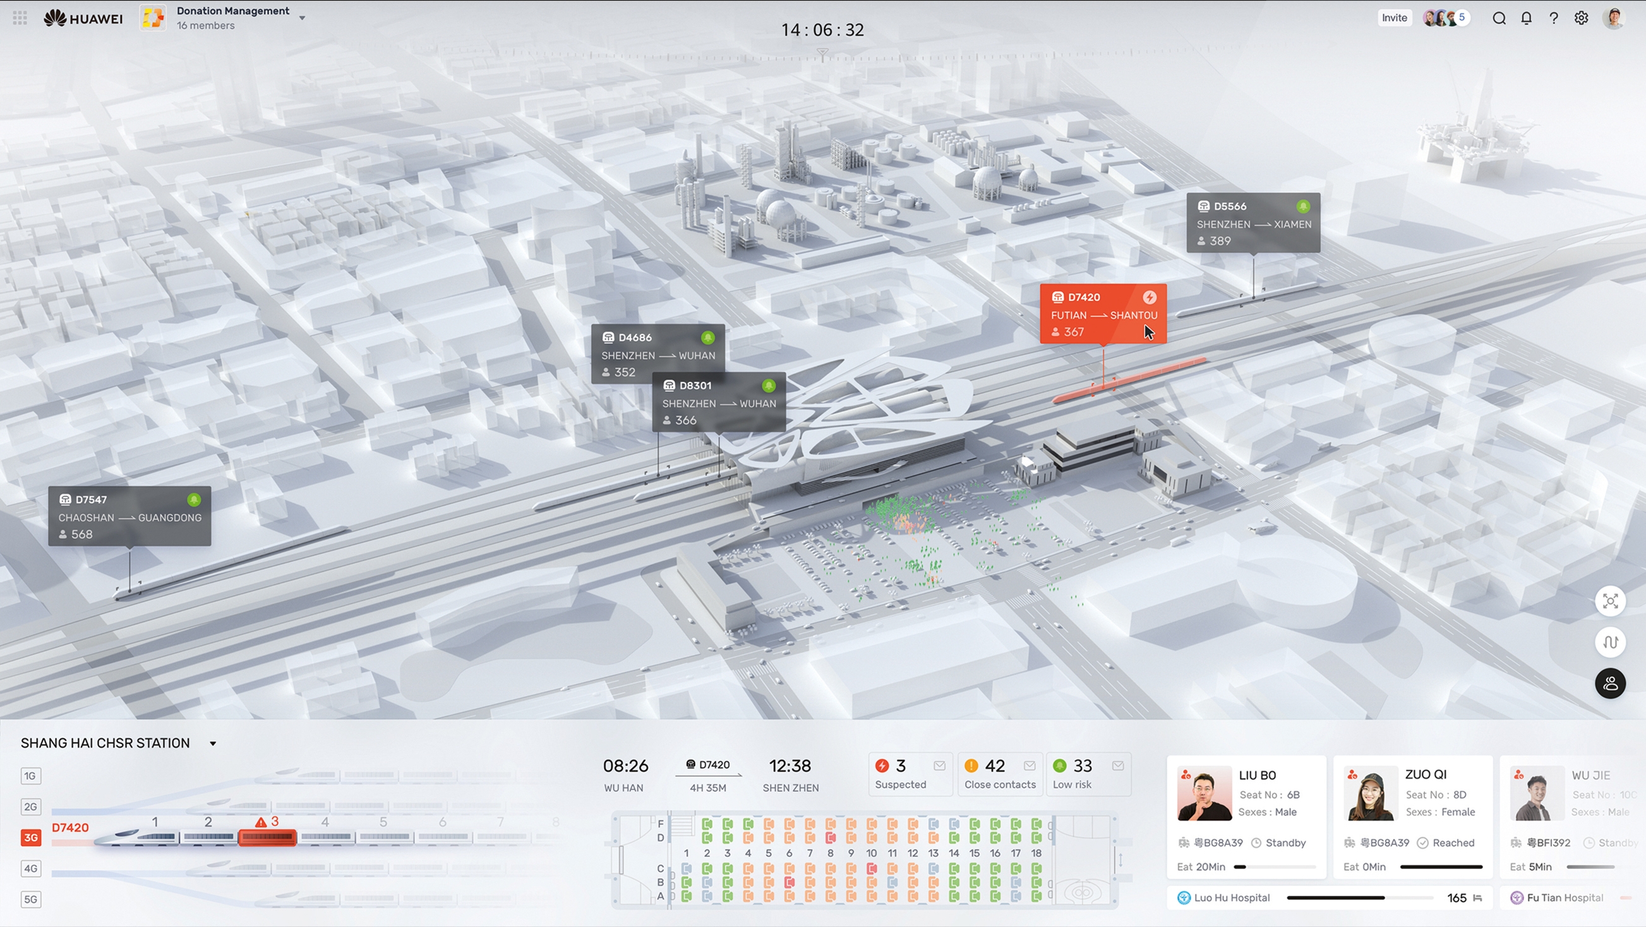Toggle the alert icon on D7420 card
Viewport: 1646px width, 927px height.
click(1150, 297)
